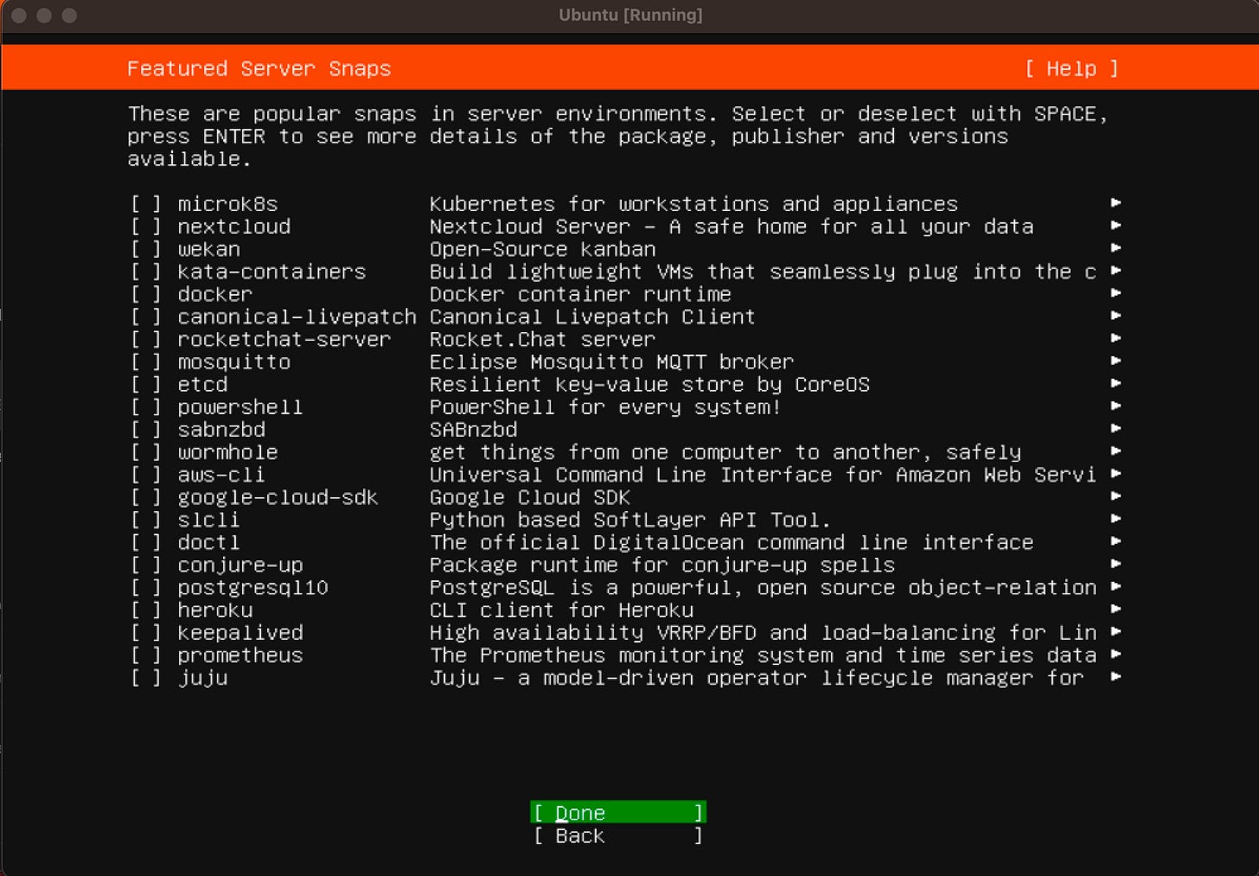The width and height of the screenshot is (1259, 876).
Task: Open details arrow for nextcloud row
Action: point(1116,225)
